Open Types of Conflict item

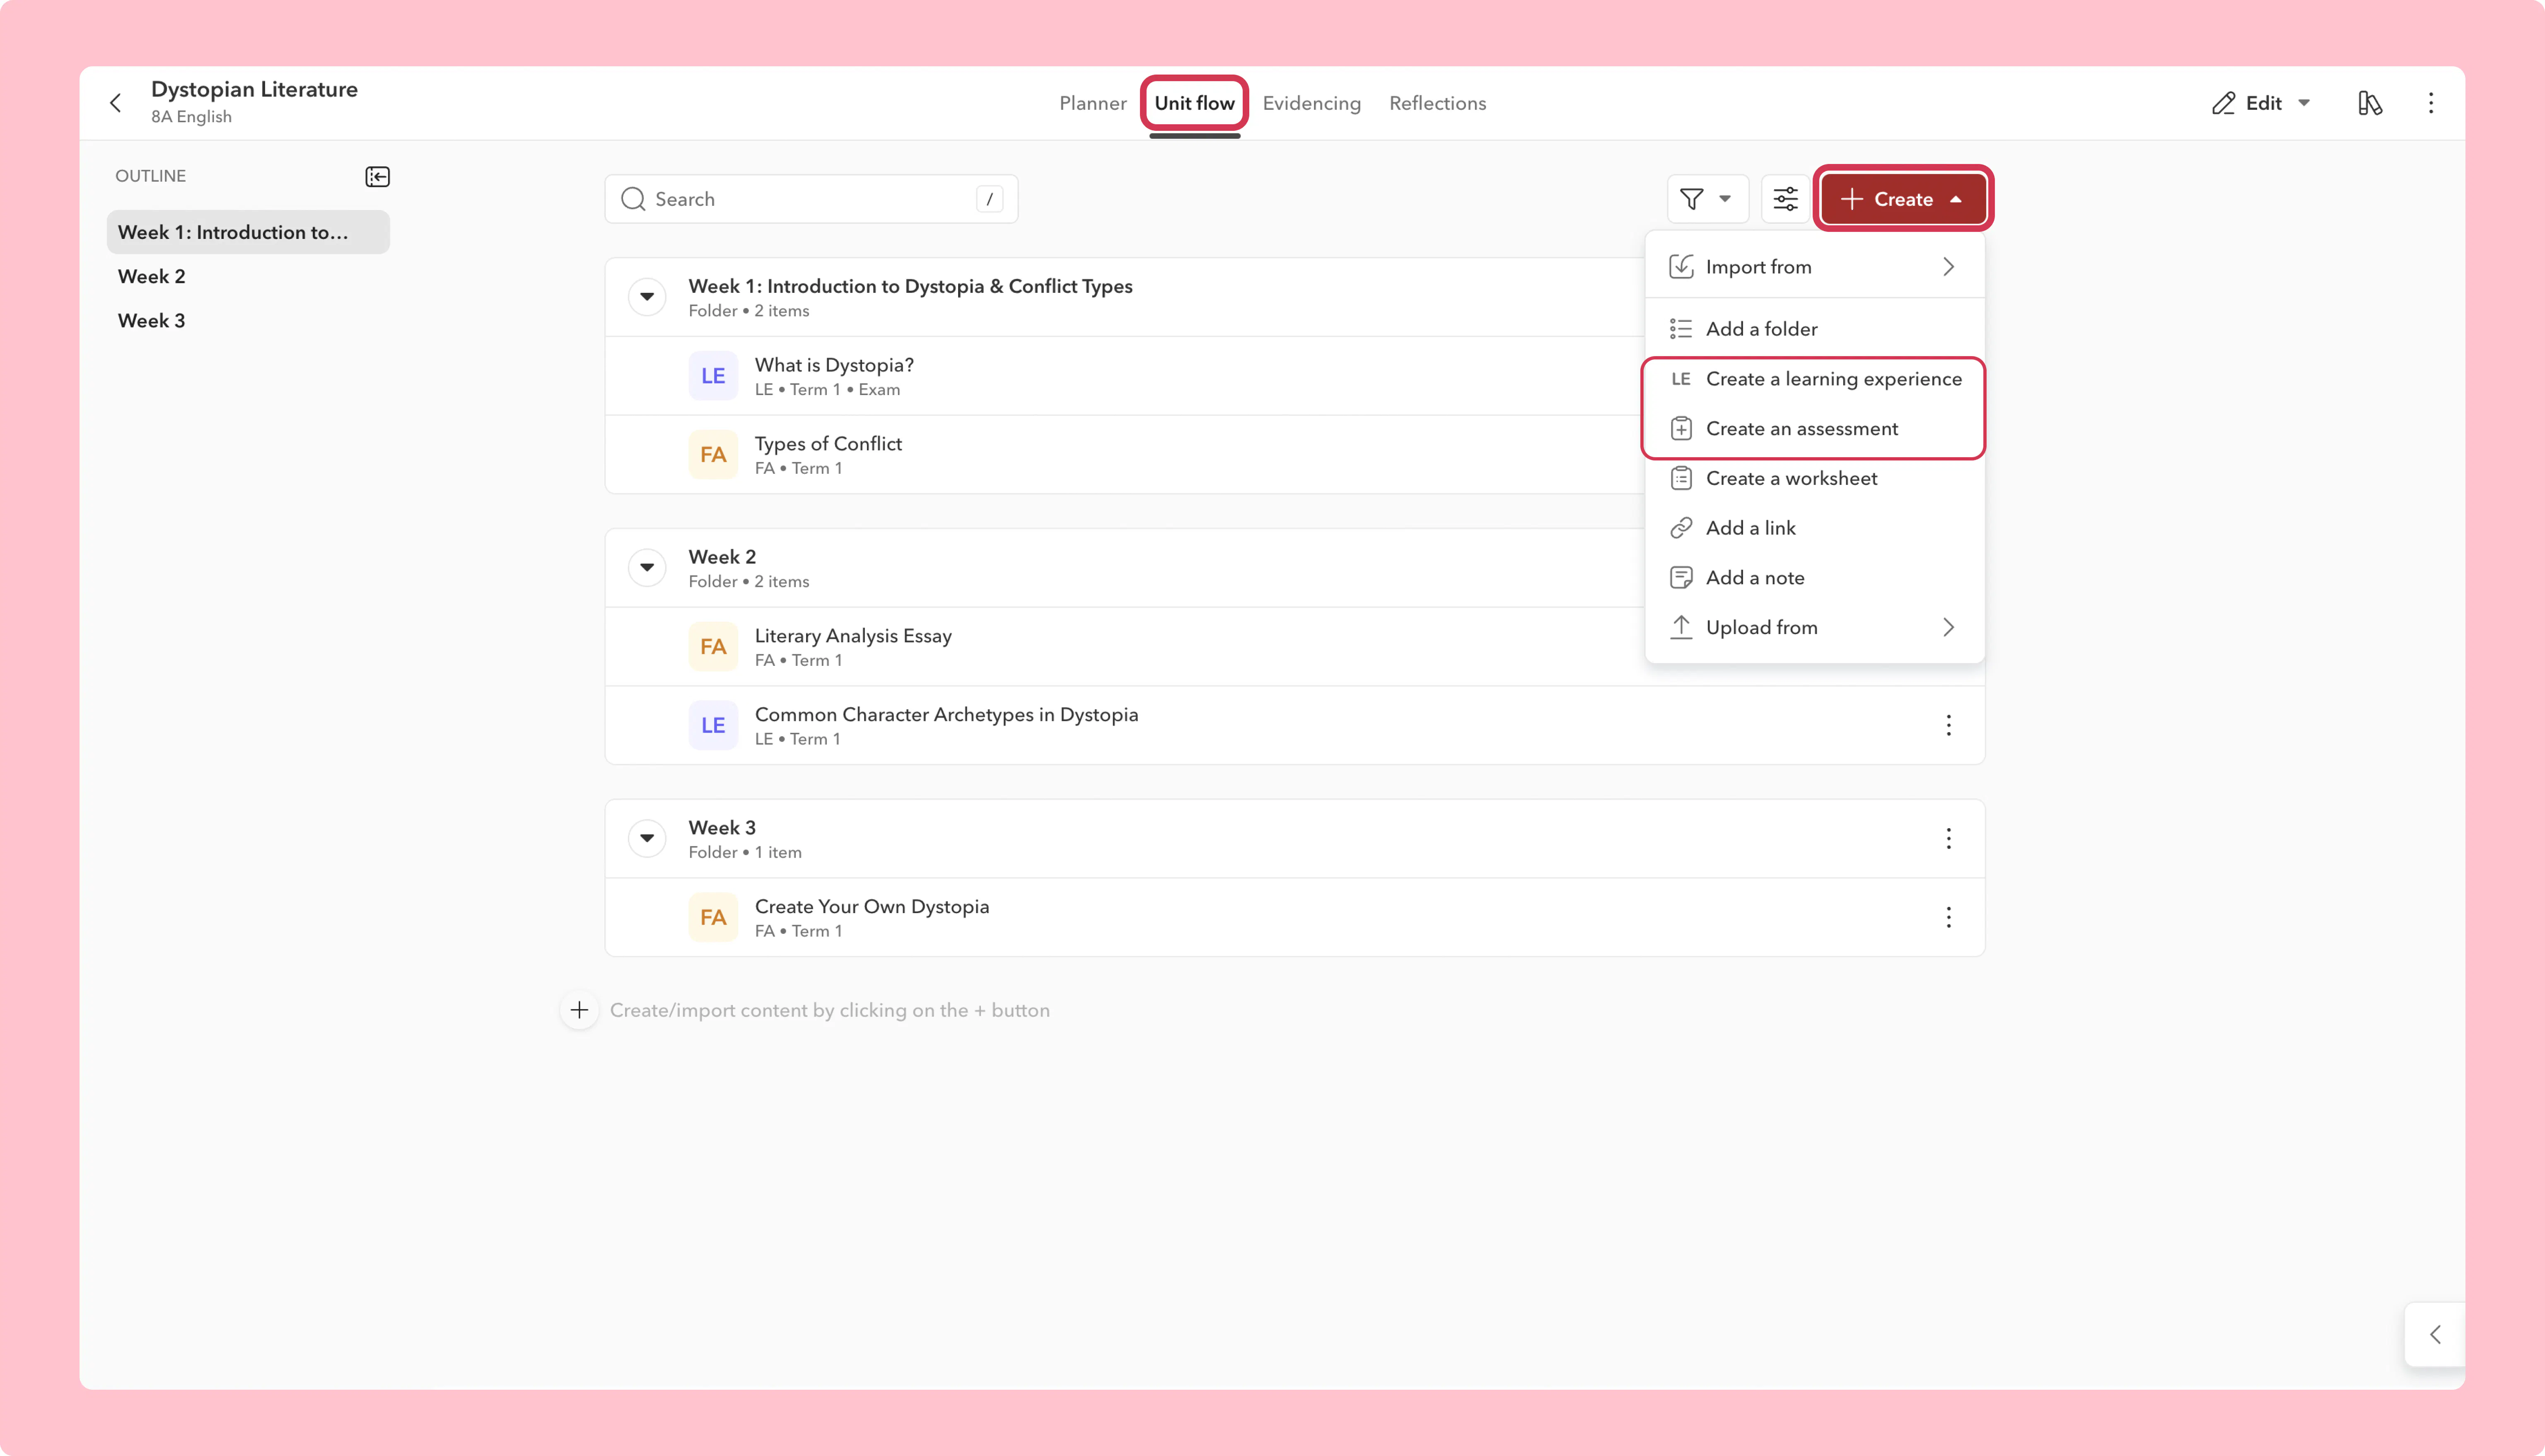tap(828, 444)
